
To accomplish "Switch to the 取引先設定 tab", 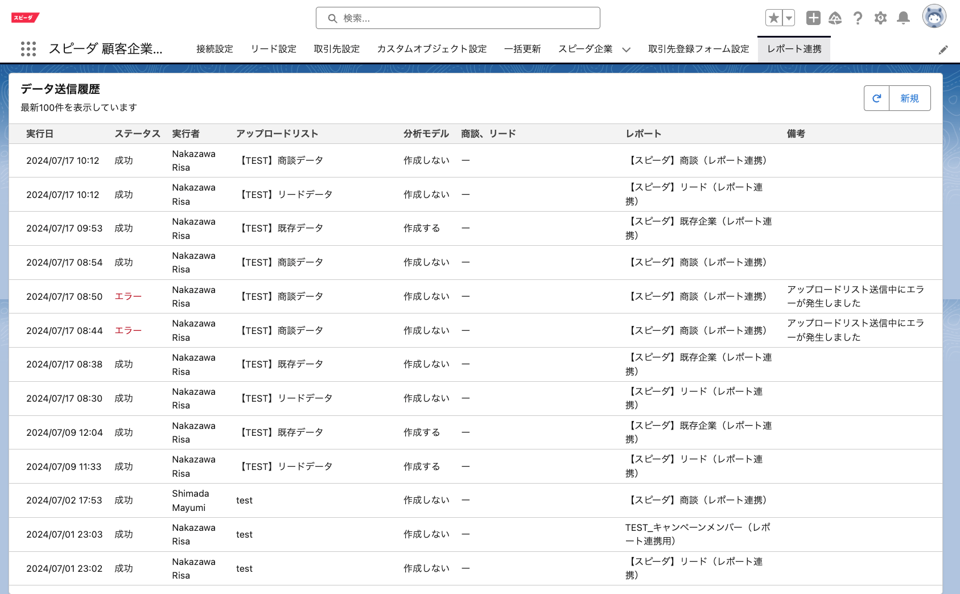I will 336,49.
